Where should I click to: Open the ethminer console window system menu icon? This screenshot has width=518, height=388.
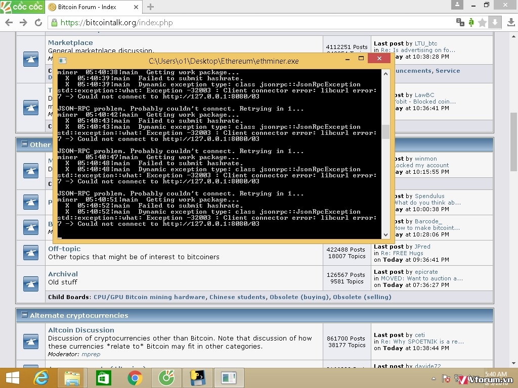62,61
